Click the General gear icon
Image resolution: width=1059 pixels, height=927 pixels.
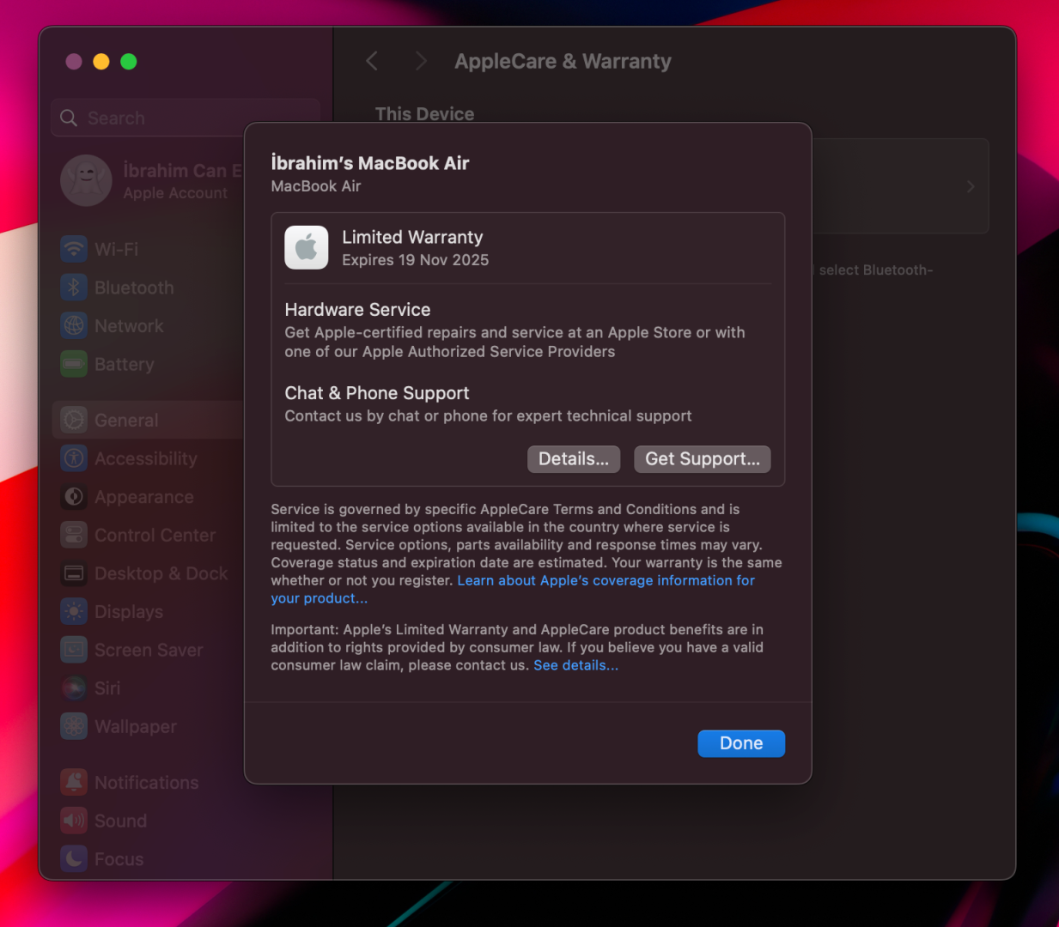(x=74, y=420)
